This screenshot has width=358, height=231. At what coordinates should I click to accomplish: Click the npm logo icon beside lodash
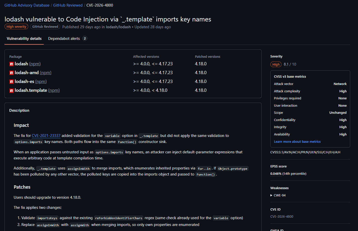(x=11, y=64)
